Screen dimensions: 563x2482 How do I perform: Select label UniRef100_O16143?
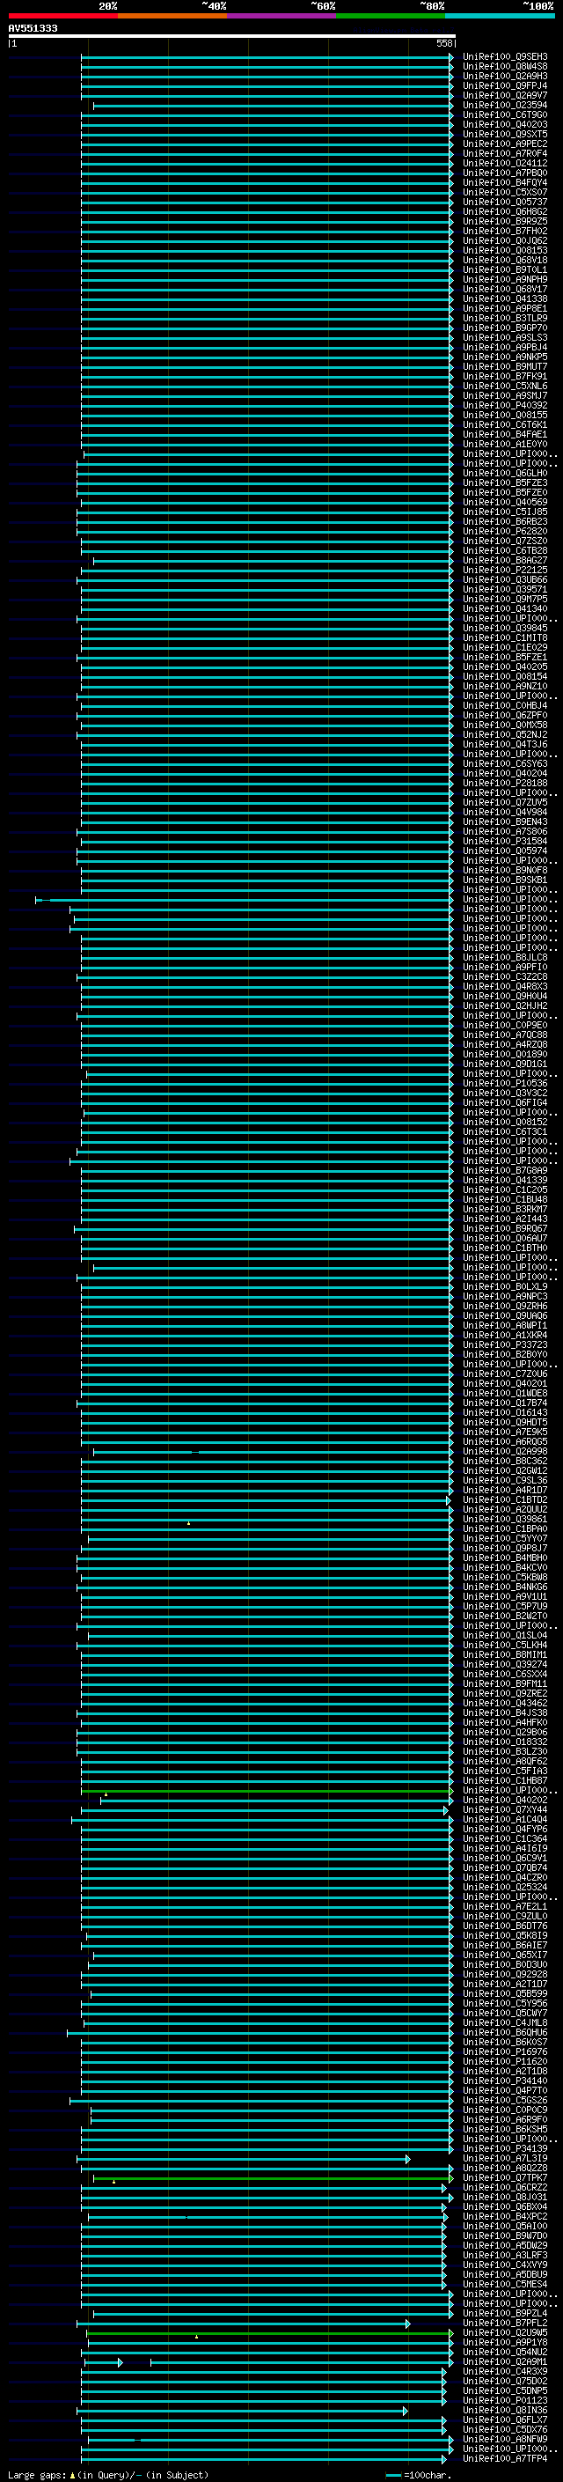click(x=505, y=1413)
